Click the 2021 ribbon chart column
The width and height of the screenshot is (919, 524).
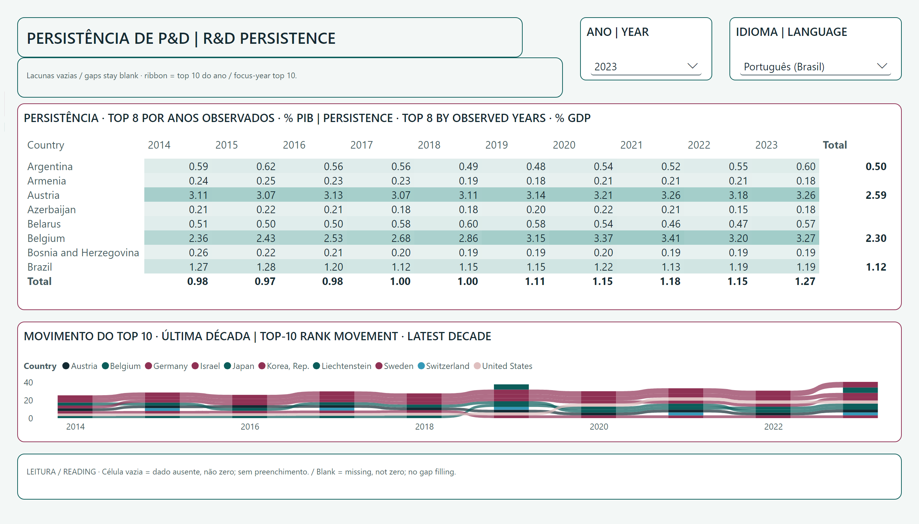[x=686, y=403]
